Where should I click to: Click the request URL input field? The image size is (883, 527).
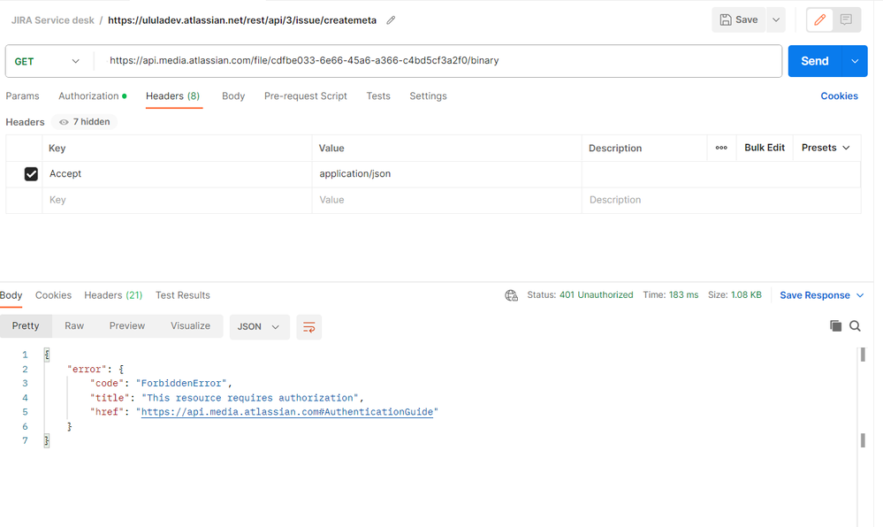point(438,61)
